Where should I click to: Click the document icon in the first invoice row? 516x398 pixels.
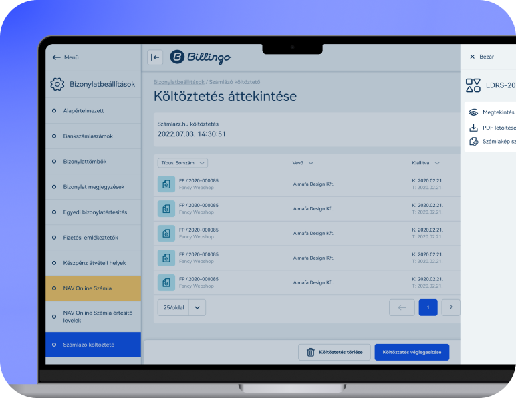pos(166,184)
